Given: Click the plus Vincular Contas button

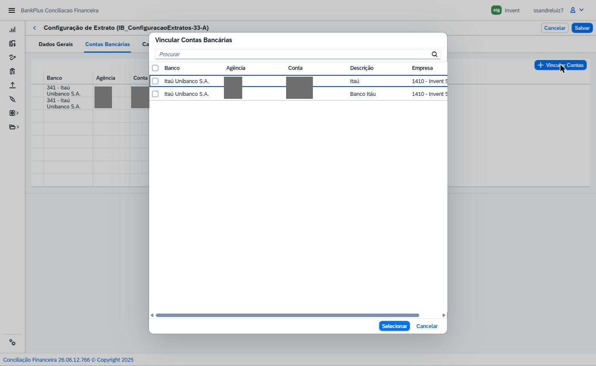Looking at the screenshot, I should (560, 65).
